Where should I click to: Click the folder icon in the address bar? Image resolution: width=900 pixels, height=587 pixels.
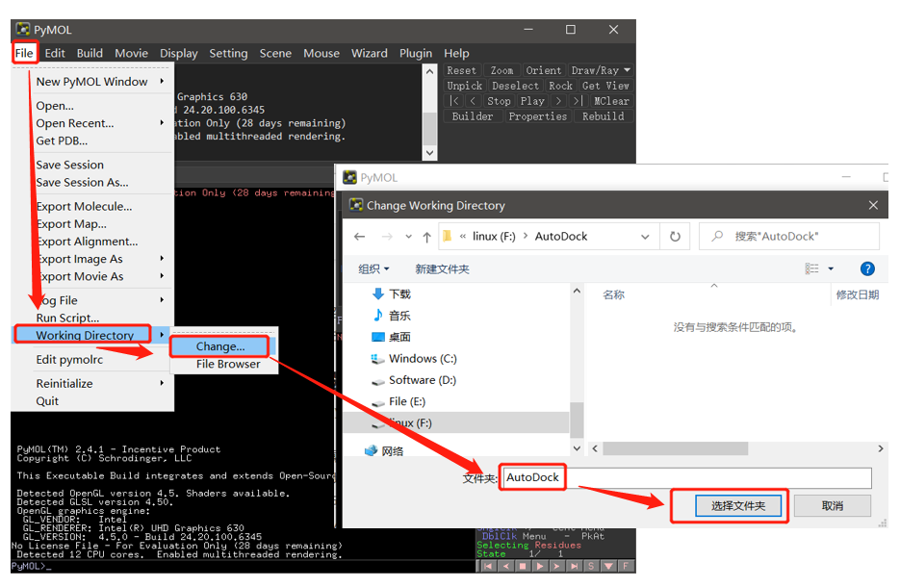(x=448, y=236)
